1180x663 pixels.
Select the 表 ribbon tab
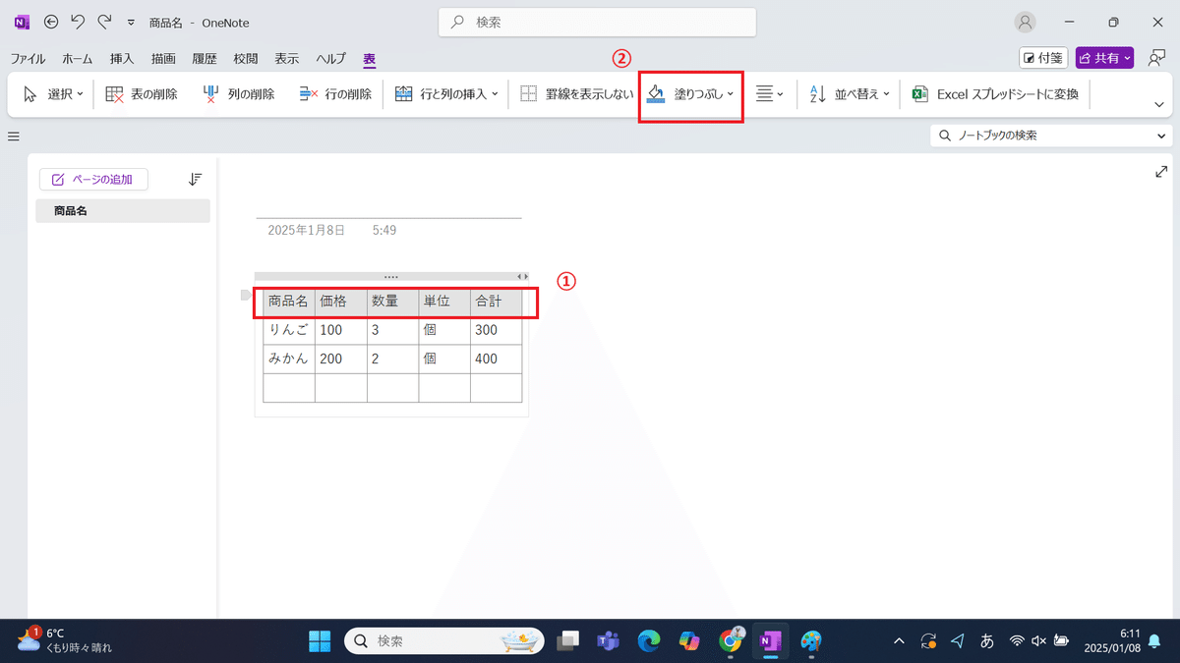point(370,59)
